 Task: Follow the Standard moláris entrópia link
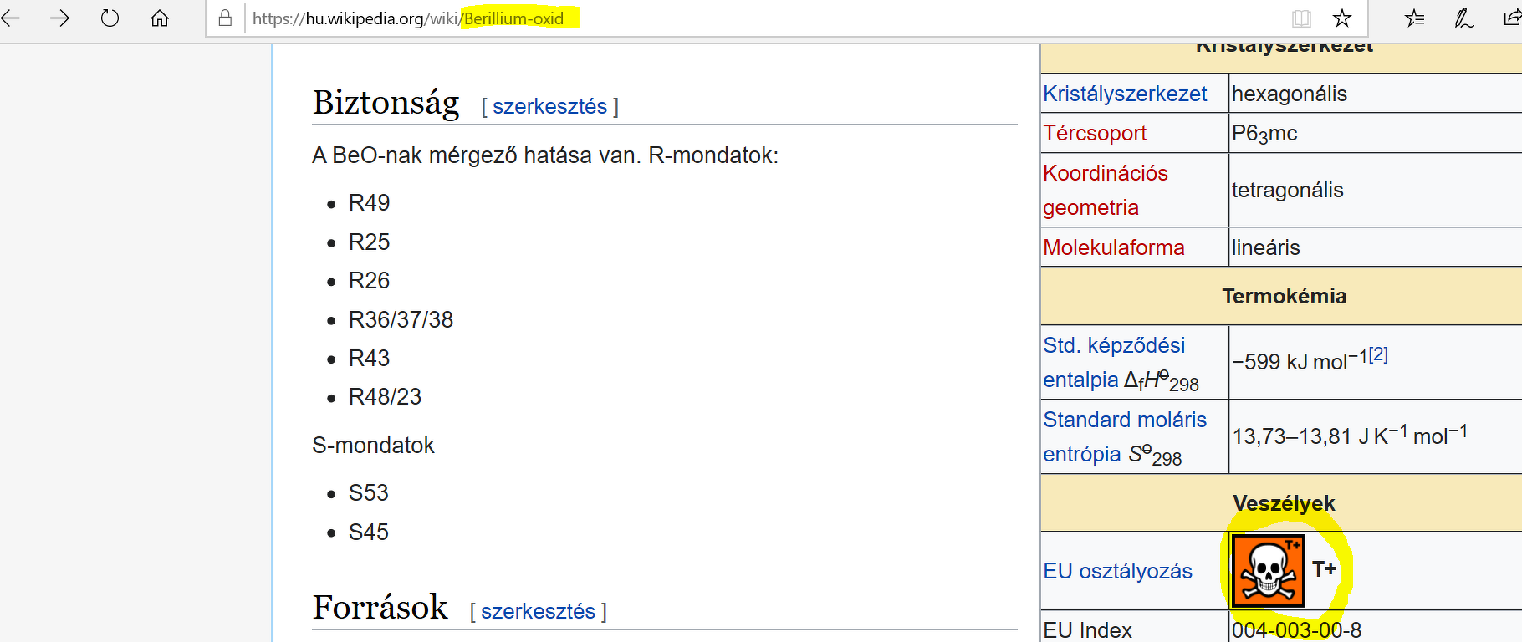point(1125,420)
